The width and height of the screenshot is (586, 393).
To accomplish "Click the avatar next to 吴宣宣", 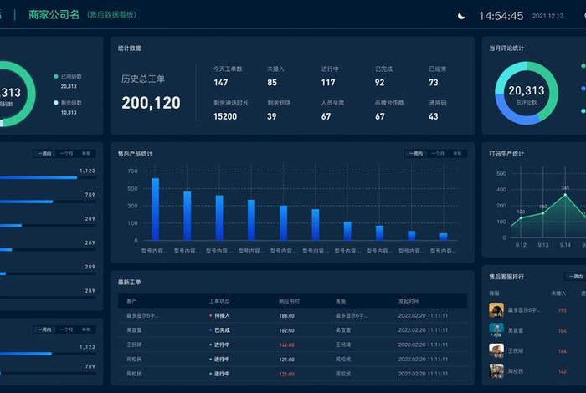I will pos(496,329).
